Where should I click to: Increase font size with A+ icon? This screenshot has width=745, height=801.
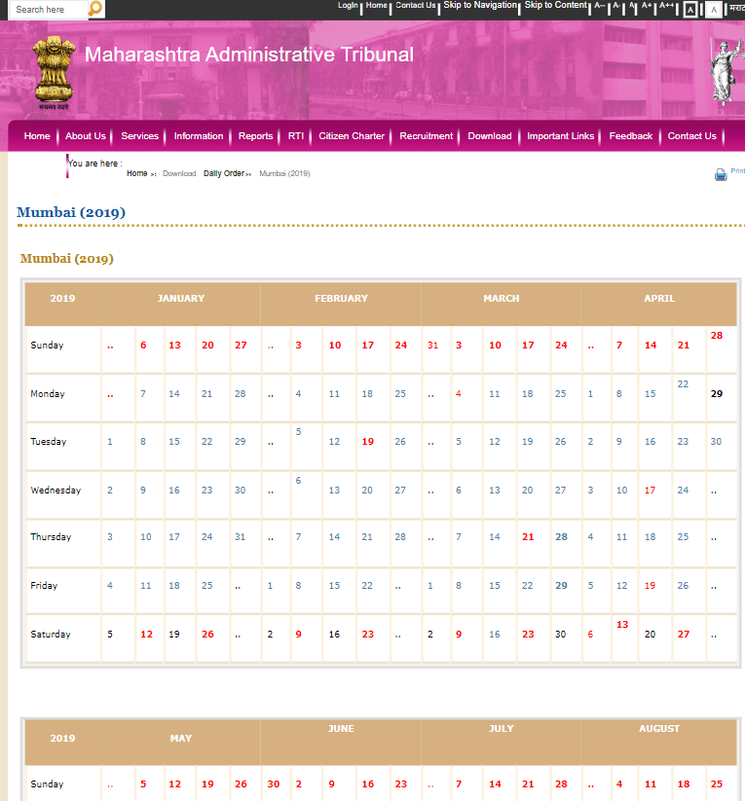point(647,6)
